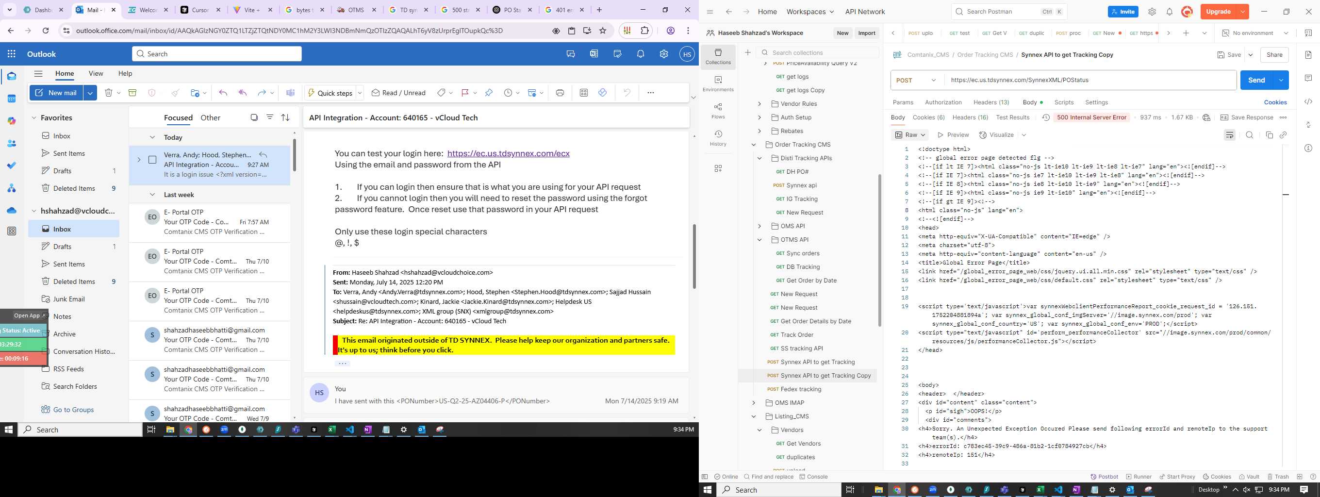Collapse the Favorites folder group

(x=34, y=118)
